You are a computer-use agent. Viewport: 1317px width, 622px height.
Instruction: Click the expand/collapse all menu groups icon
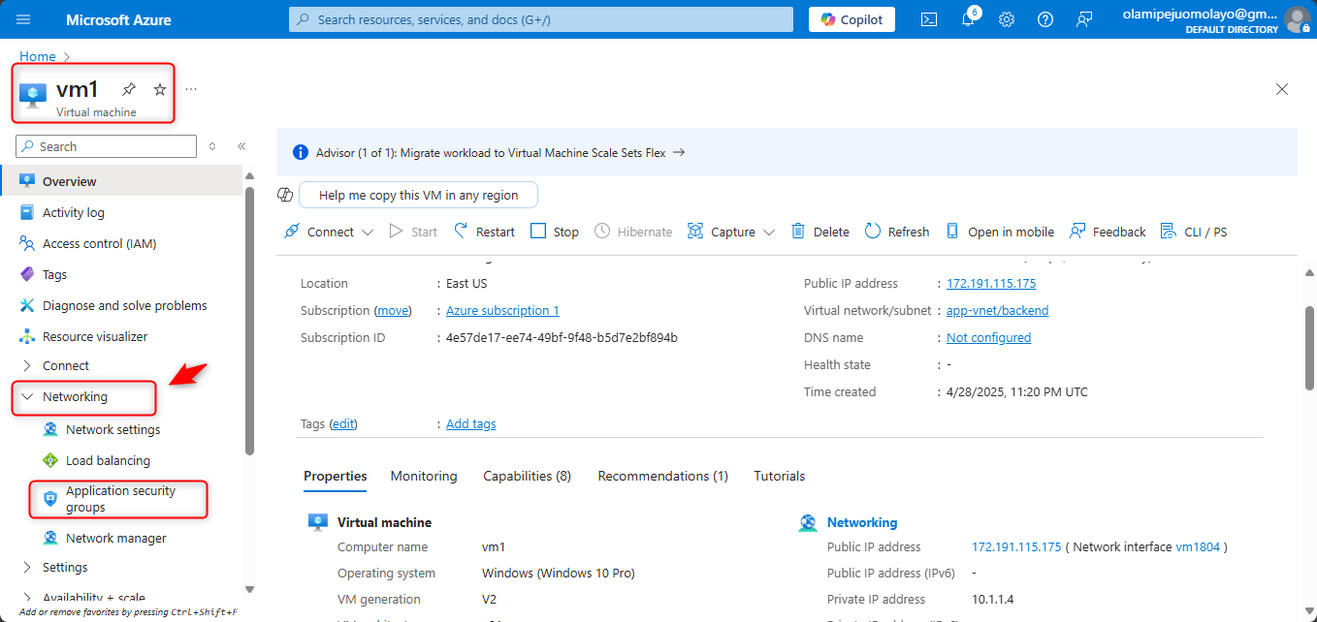(212, 146)
